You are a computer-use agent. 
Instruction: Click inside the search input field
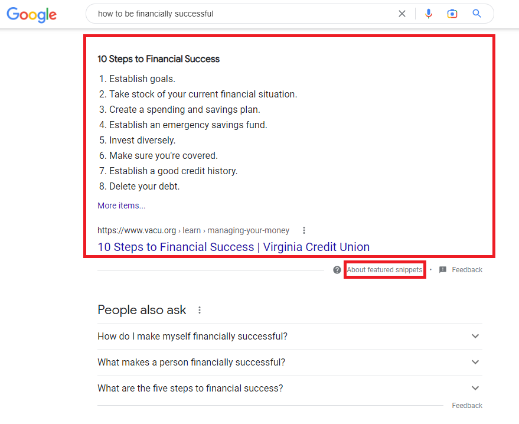(x=236, y=14)
